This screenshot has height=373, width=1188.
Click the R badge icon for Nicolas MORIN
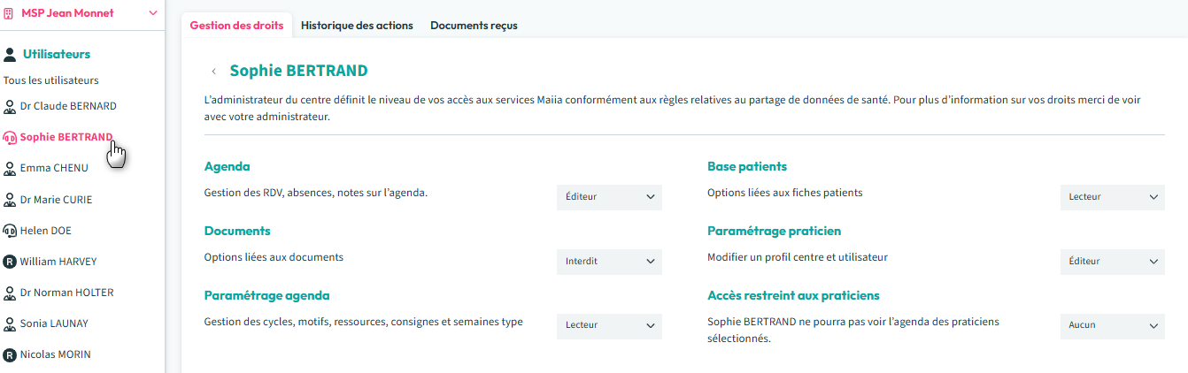10,354
